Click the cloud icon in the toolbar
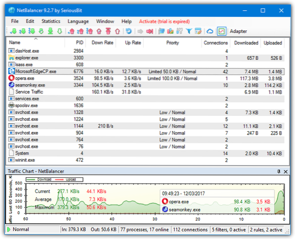This screenshot has width=295, height=239. 210,31
